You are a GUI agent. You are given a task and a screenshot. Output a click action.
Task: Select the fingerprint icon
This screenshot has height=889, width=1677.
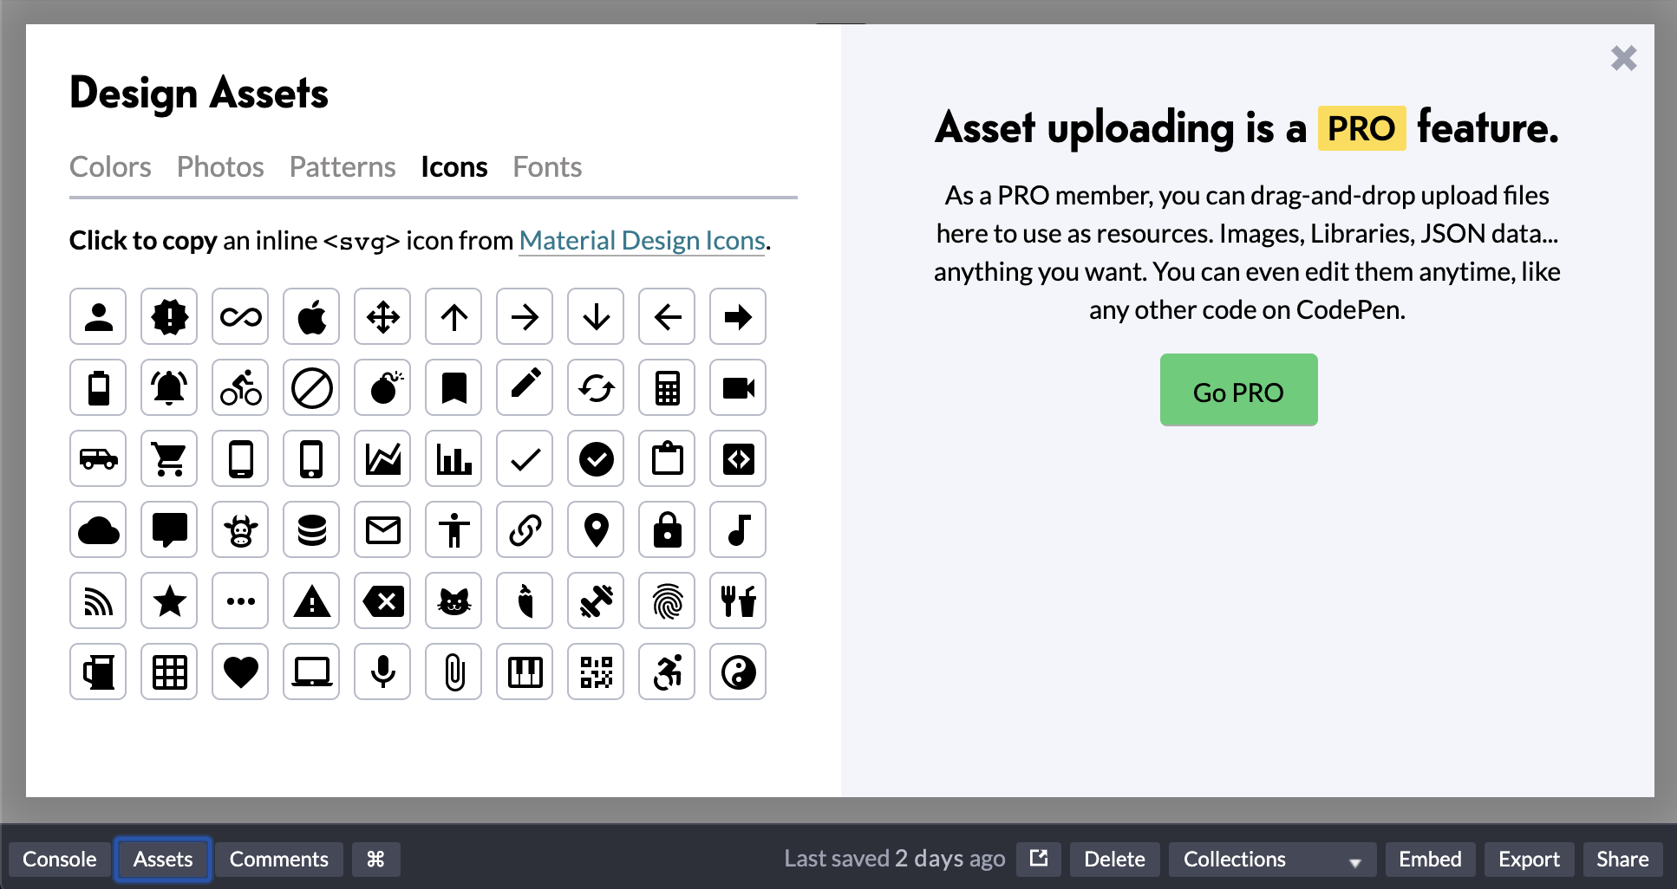[666, 600]
